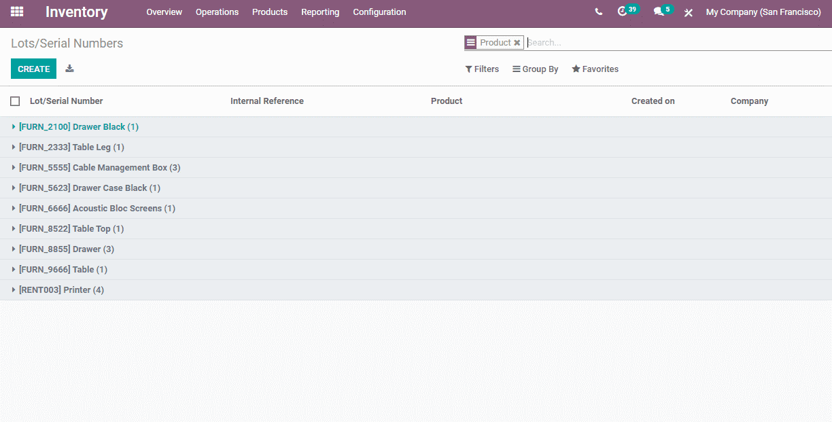This screenshot has width=832, height=422.
Task: Open the Group By dropdown
Action: [536, 69]
